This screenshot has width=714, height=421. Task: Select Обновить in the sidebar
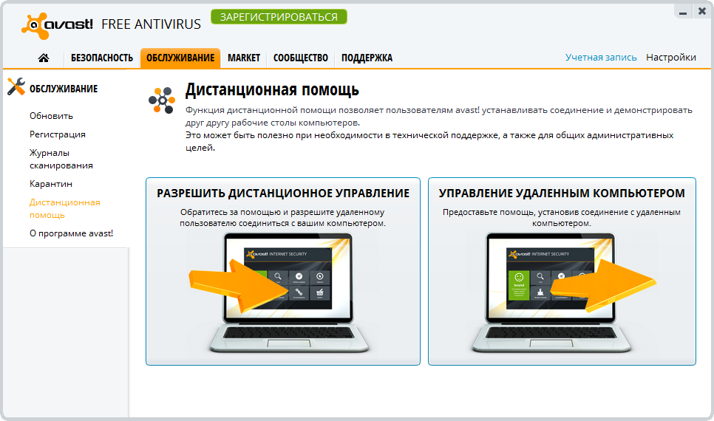coord(52,116)
